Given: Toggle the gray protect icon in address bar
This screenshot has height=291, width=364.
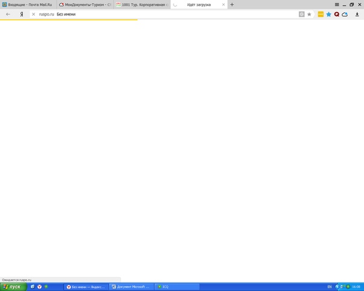Looking at the screenshot, I should pyautogui.click(x=301, y=14).
